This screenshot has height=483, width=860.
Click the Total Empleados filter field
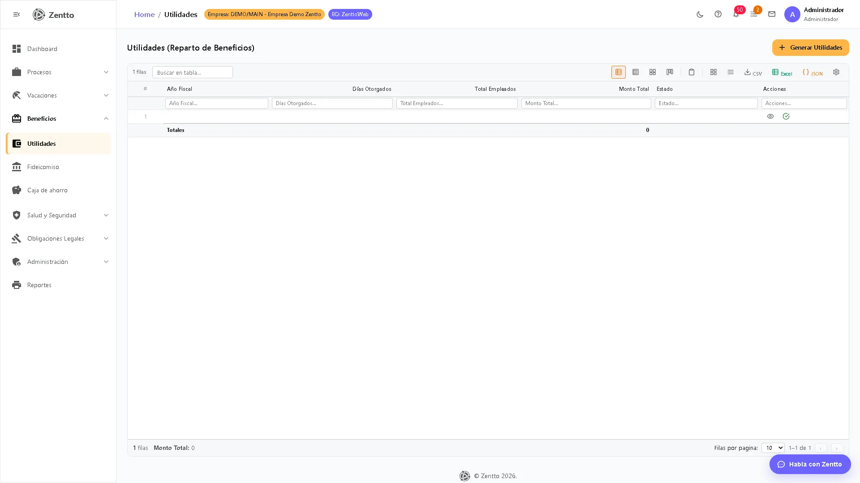click(457, 103)
